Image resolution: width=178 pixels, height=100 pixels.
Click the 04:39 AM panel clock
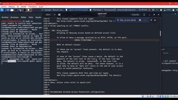pyautogui.click(x=143, y=10)
